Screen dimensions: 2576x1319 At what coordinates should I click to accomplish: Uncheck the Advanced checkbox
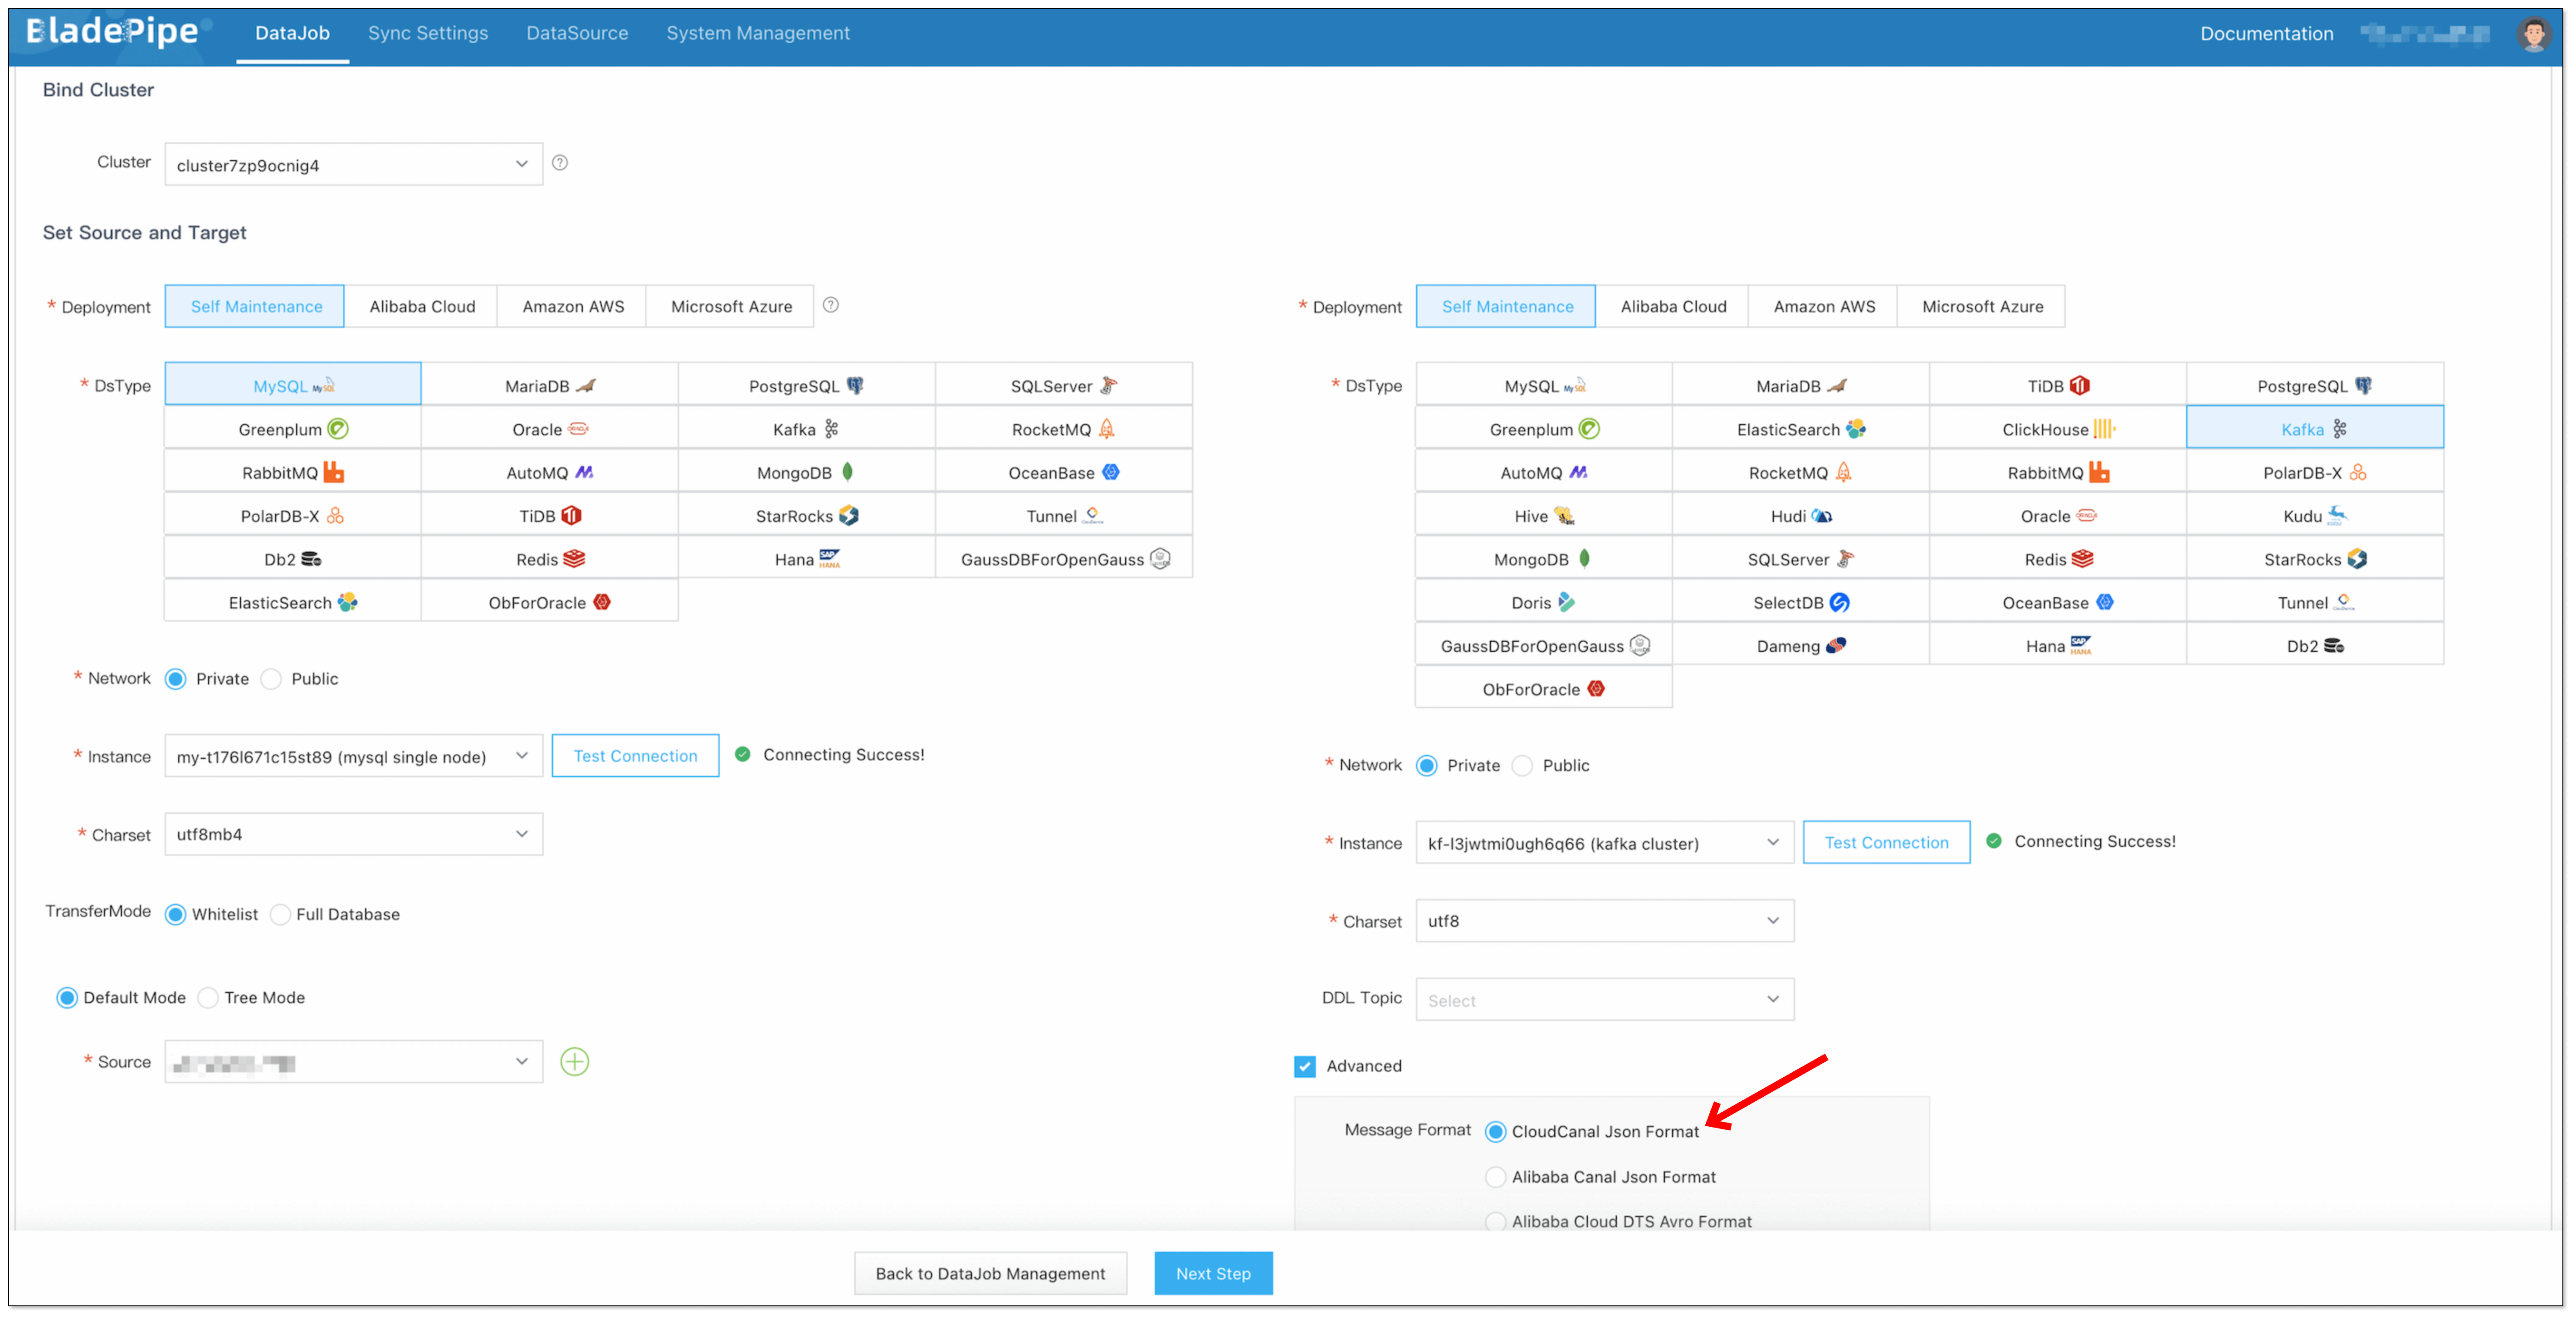tap(1304, 1066)
